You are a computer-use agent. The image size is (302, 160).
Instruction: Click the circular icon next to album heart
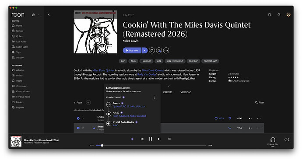click(x=159, y=51)
